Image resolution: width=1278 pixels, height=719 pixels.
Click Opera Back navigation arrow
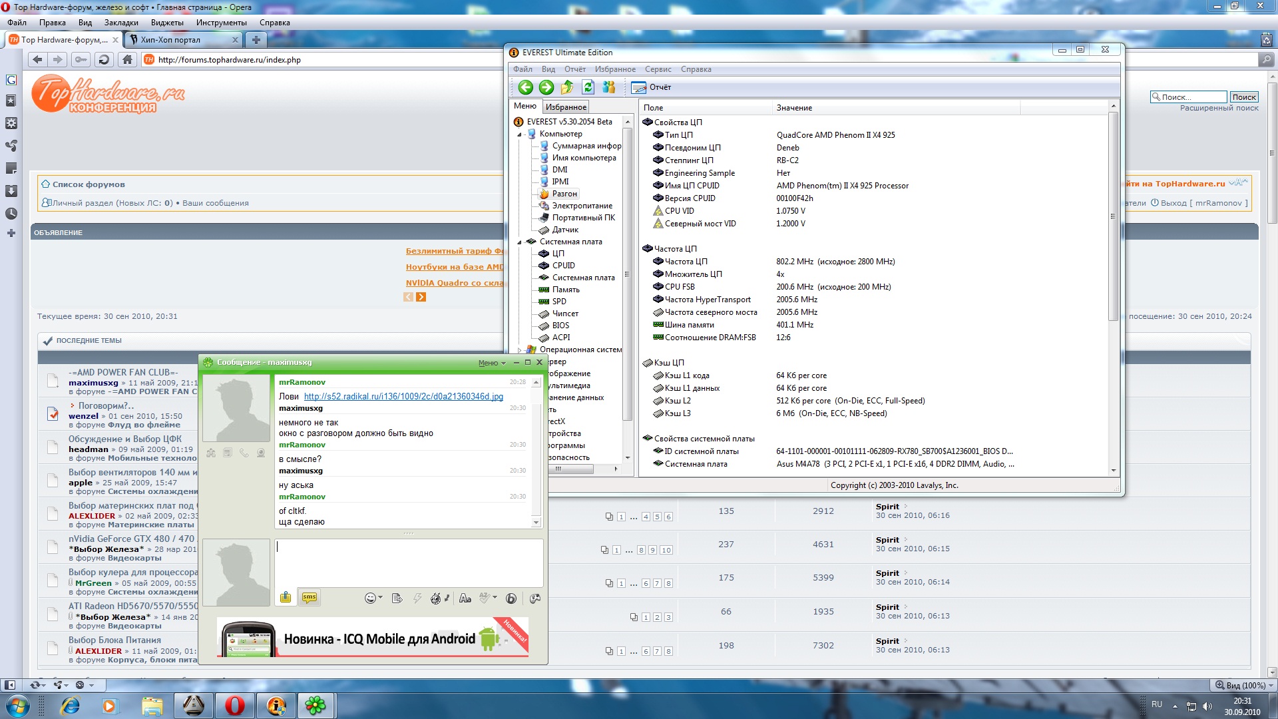(37, 59)
